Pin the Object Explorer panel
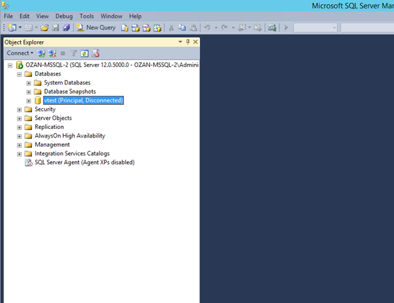The width and height of the screenshot is (394, 303). 188,42
